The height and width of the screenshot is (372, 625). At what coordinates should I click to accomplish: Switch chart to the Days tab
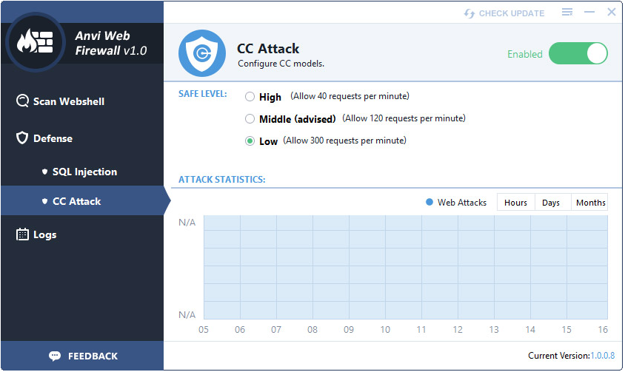[x=551, y=203]
